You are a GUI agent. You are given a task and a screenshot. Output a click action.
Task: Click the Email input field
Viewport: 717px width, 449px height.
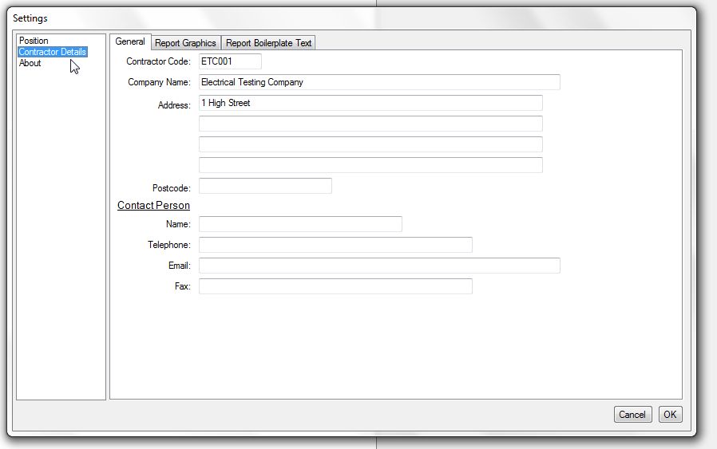[x=379, y=266]
